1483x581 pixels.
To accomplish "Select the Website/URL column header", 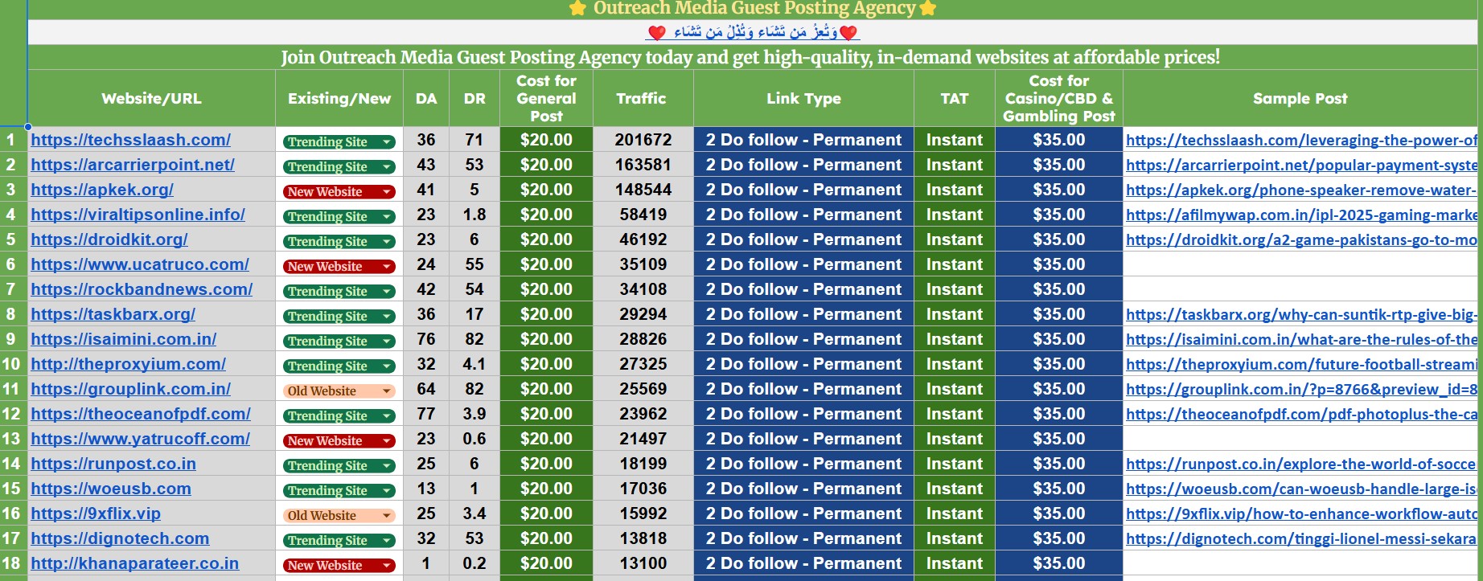I will point(151,98).
